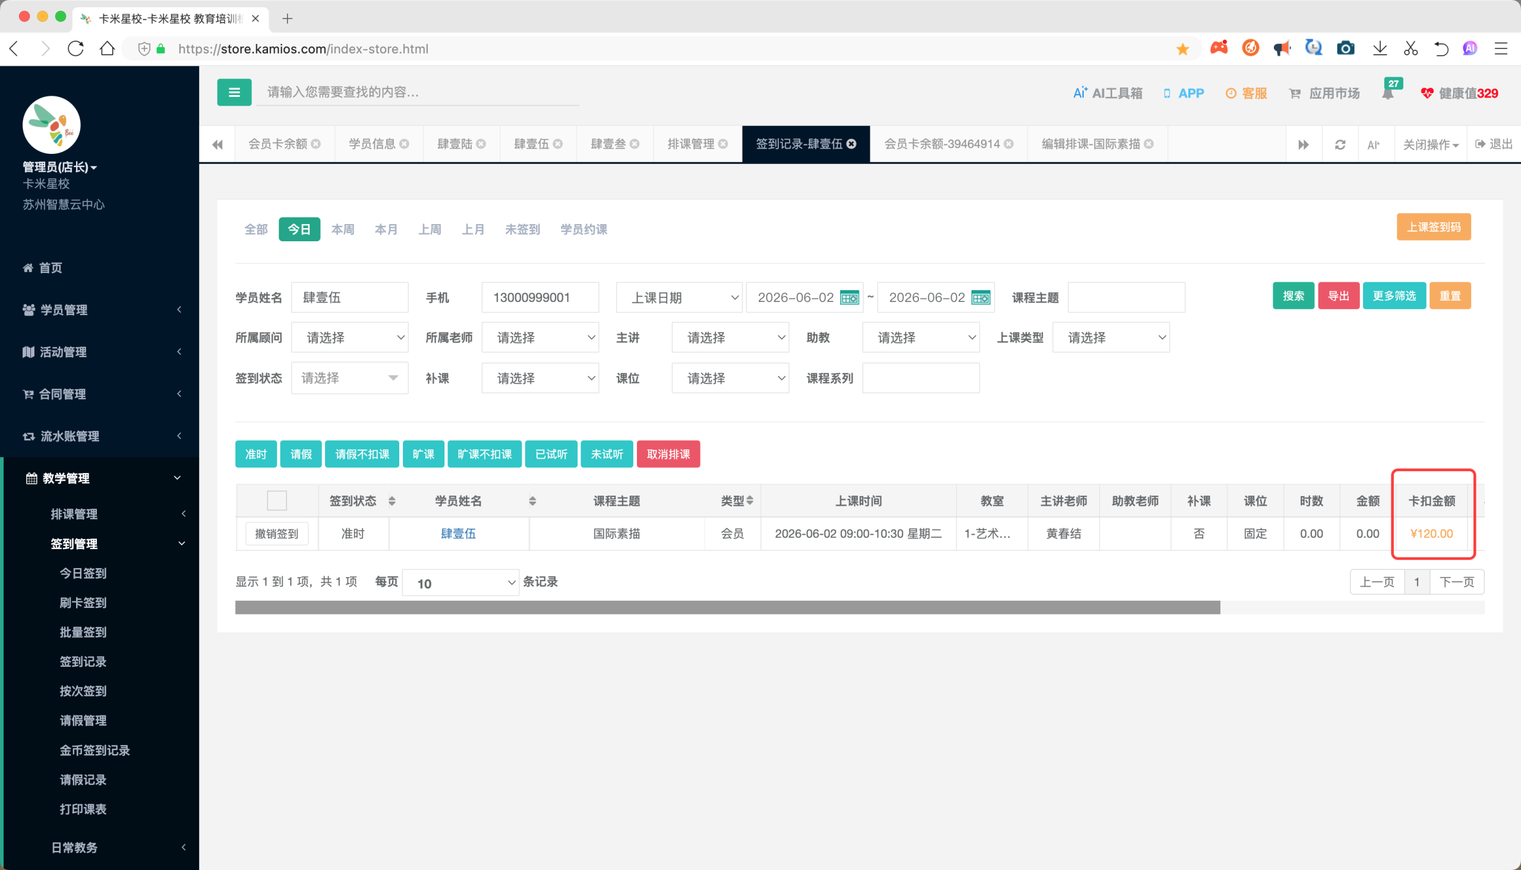1521x870 pixels.
Task: Click the browser screenshot camera icon
Action: [1345, 48]
